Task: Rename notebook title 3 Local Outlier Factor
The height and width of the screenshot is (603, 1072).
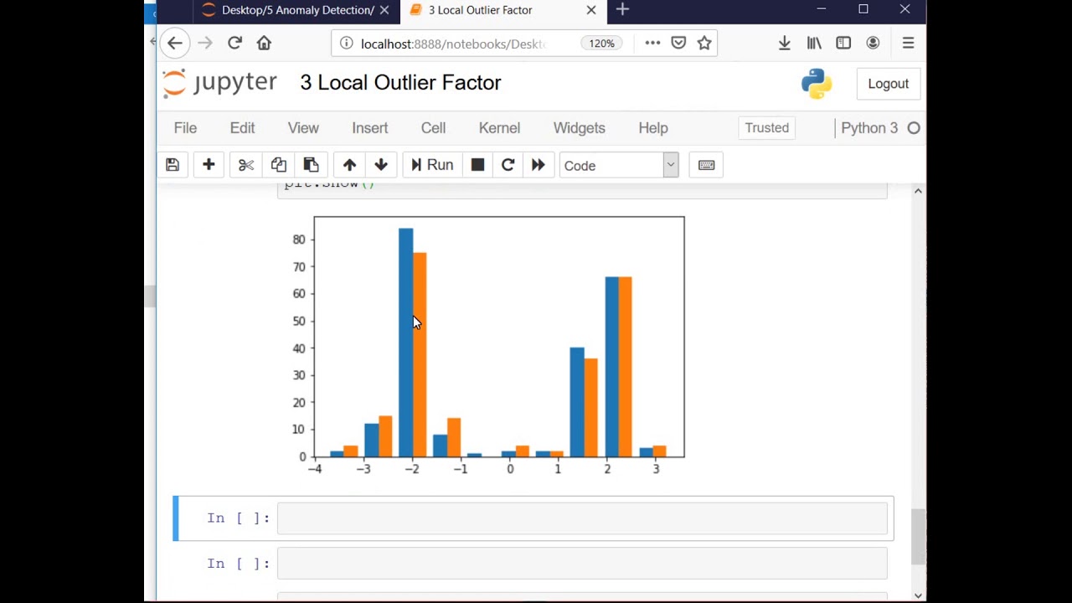Action: coord(400,83)
